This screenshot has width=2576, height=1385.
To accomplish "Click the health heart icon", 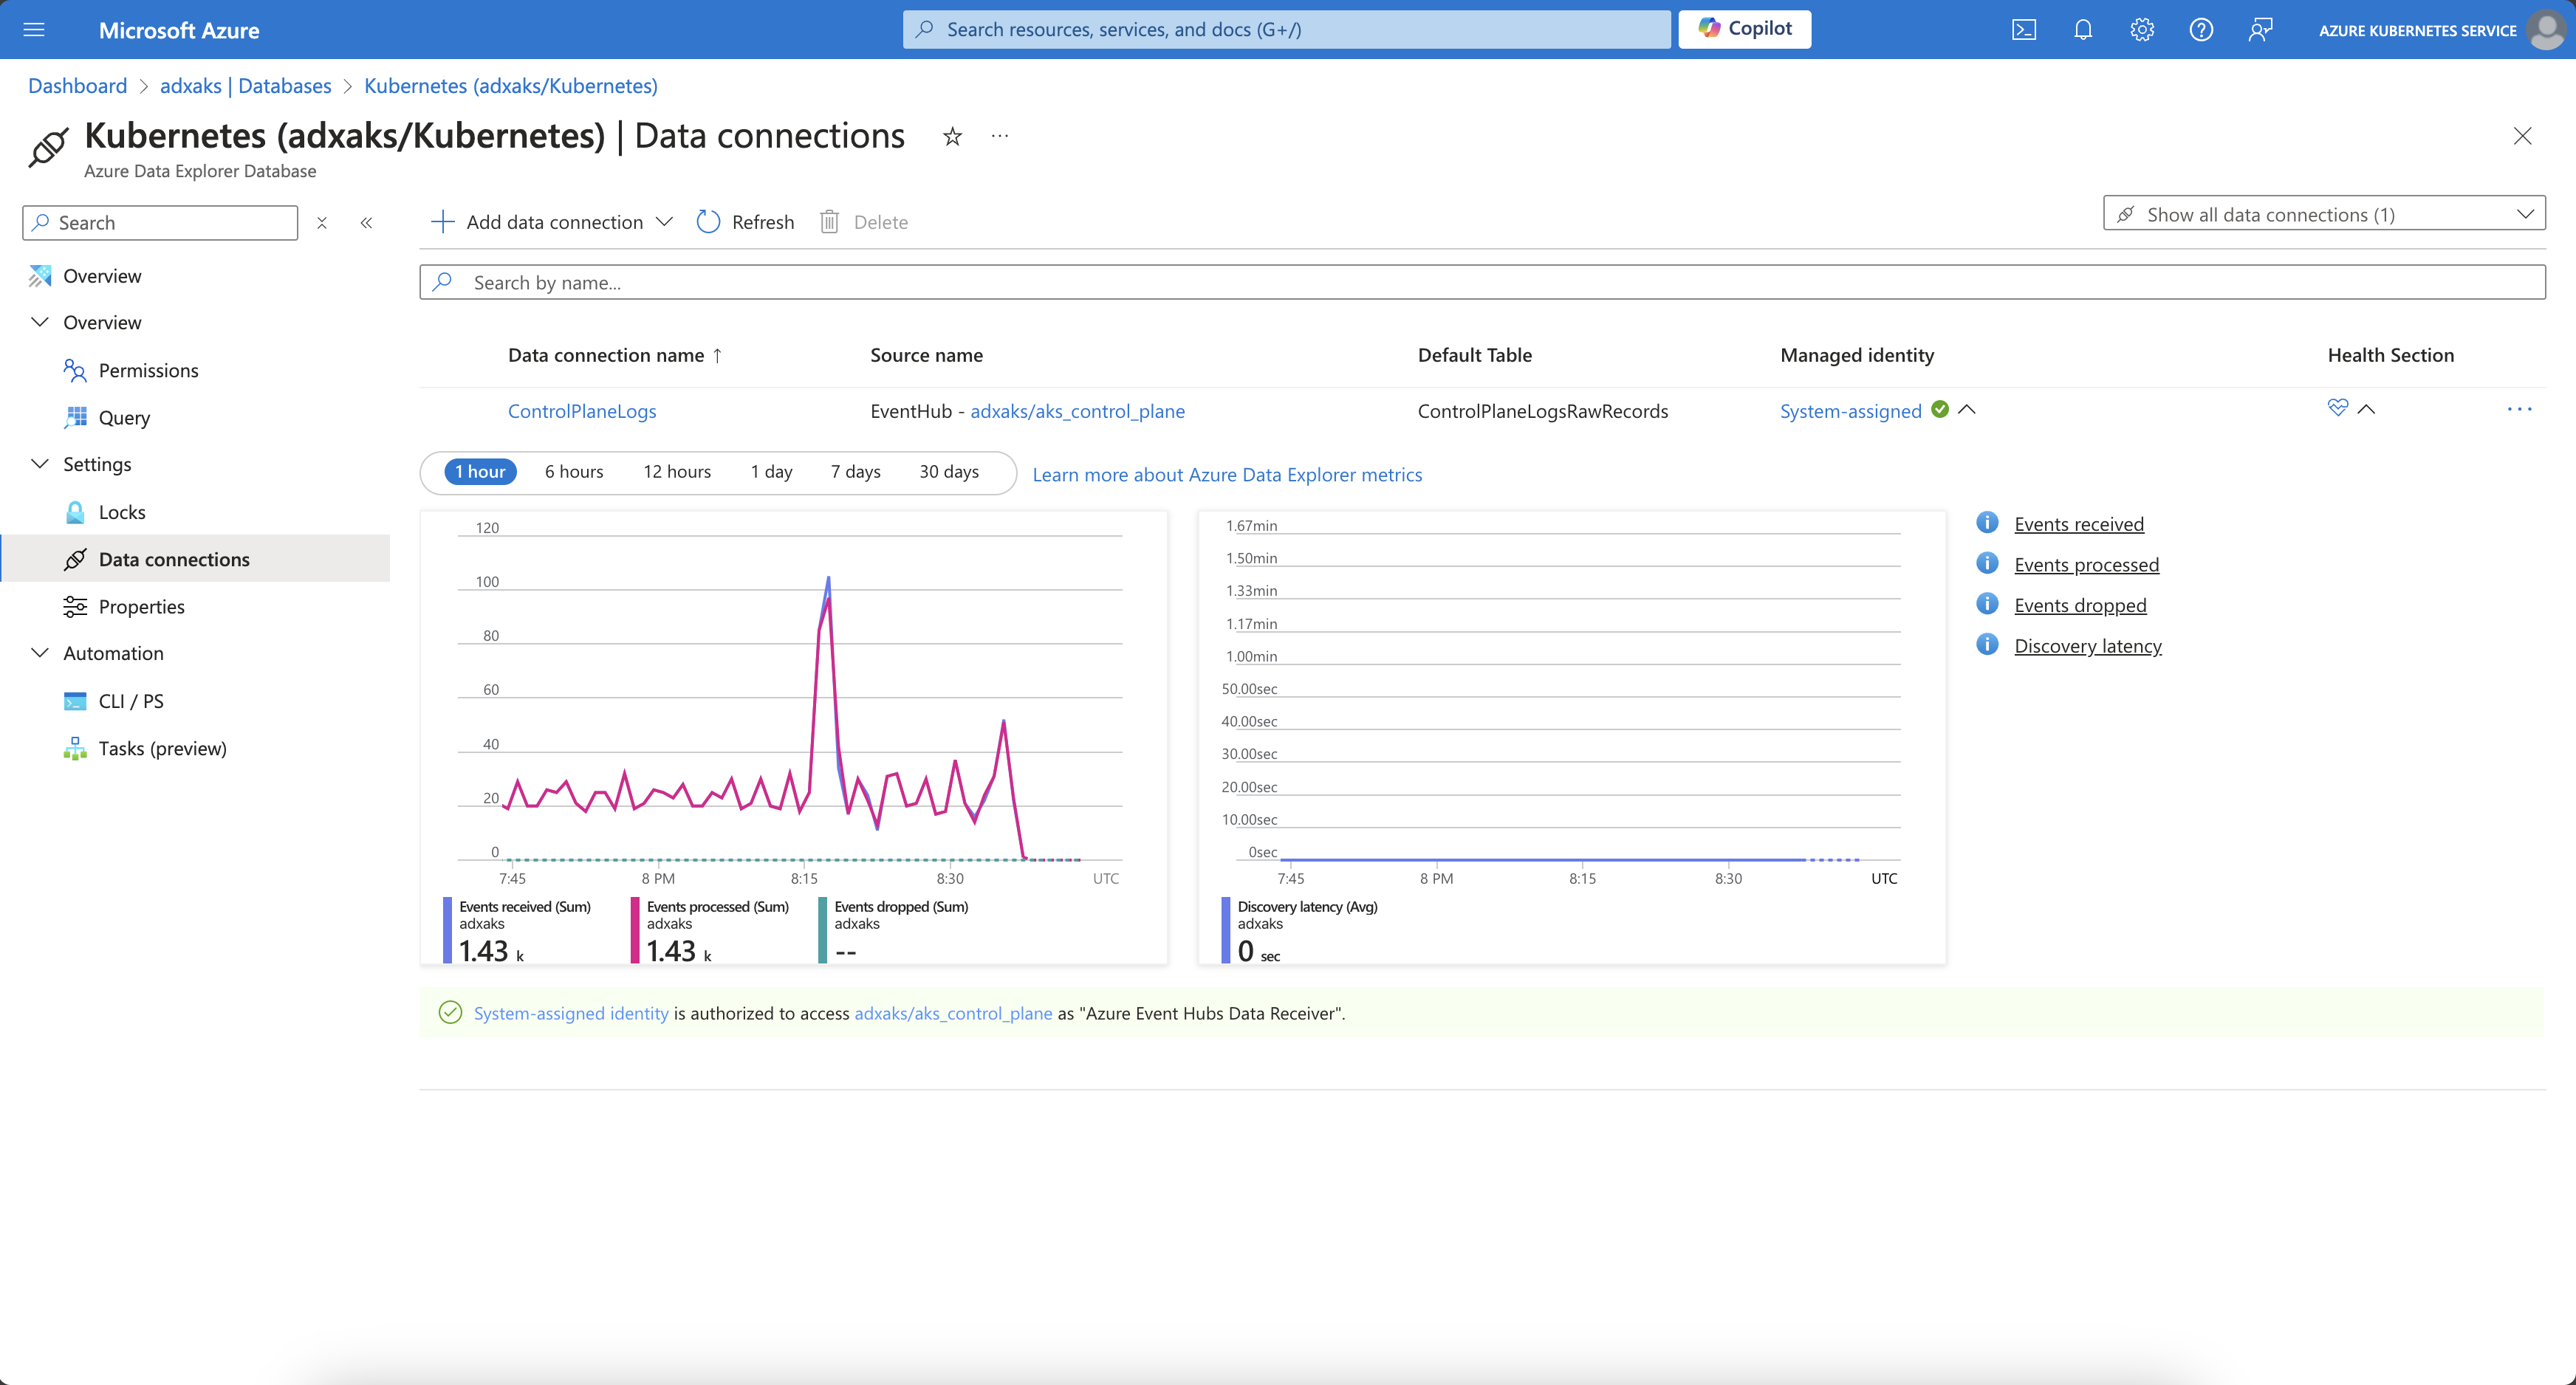I will click(x=2337, y=408).
